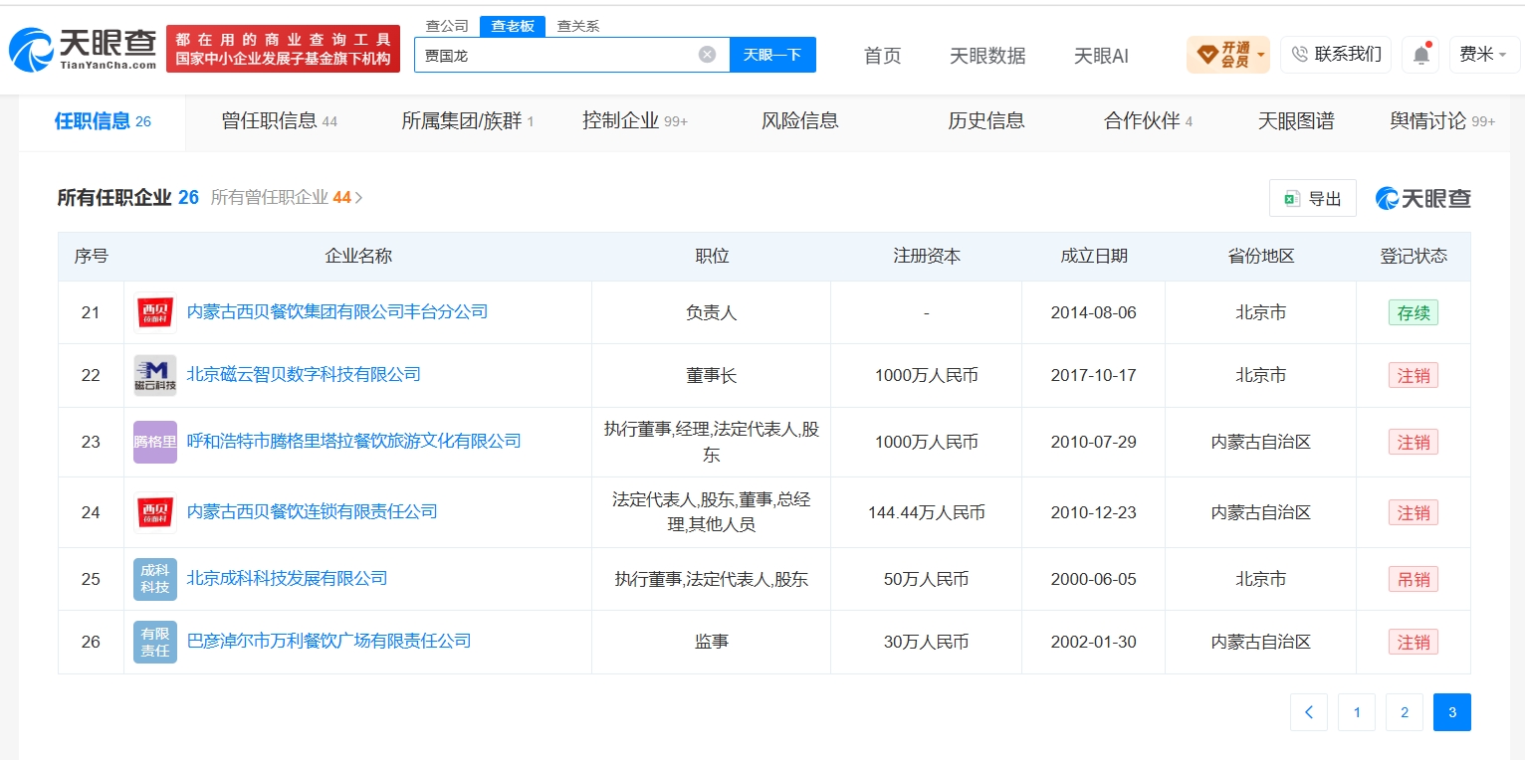Open the 任职信息 tab
Image resolution: width=1525 pixels, height=760 pixels.
pos(103,121)
